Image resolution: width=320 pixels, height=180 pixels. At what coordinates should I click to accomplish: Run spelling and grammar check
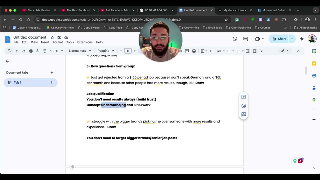(38, 51)
